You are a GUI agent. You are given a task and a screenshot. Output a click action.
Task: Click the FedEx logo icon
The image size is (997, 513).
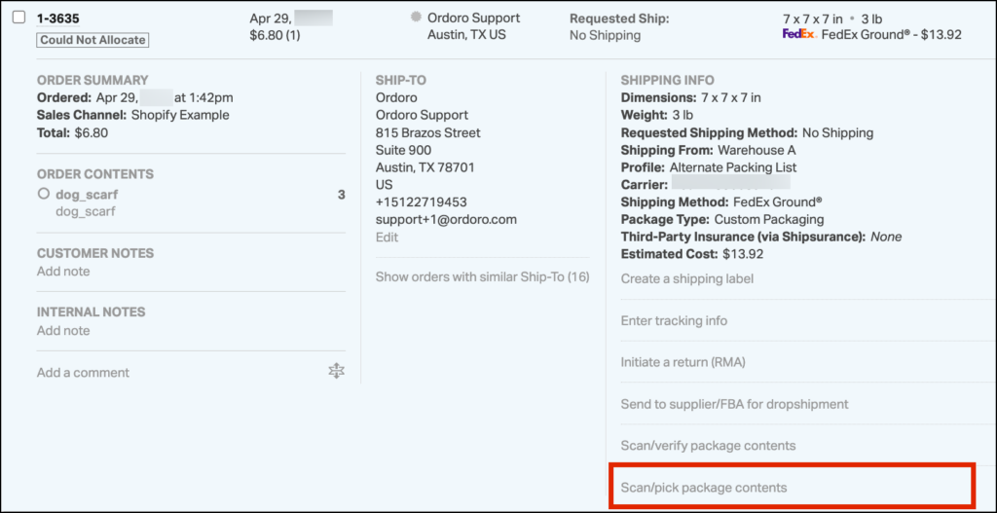click(x=799, y=35)
